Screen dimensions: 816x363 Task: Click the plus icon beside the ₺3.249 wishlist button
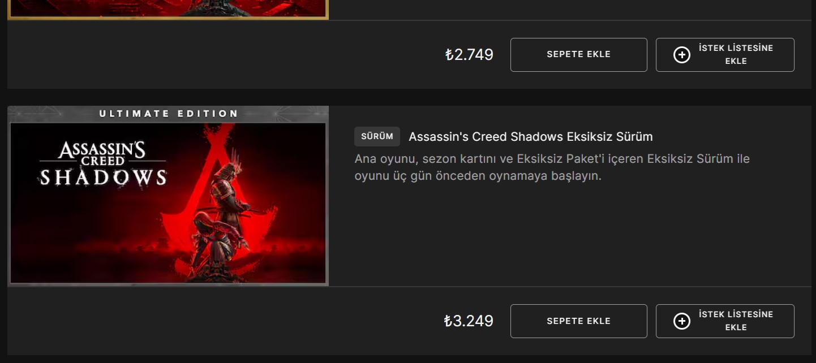(682, 321)
